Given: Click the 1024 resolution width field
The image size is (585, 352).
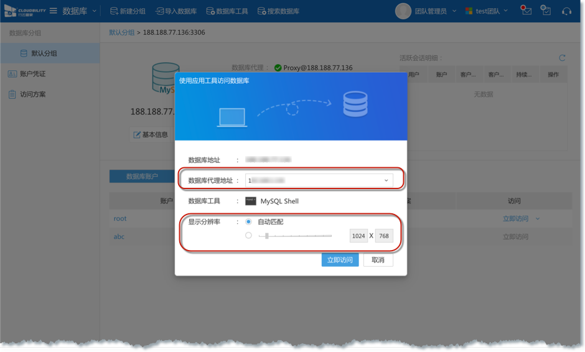Looking at the screenshot, I should pyautogui.click(x=358, y=236).
